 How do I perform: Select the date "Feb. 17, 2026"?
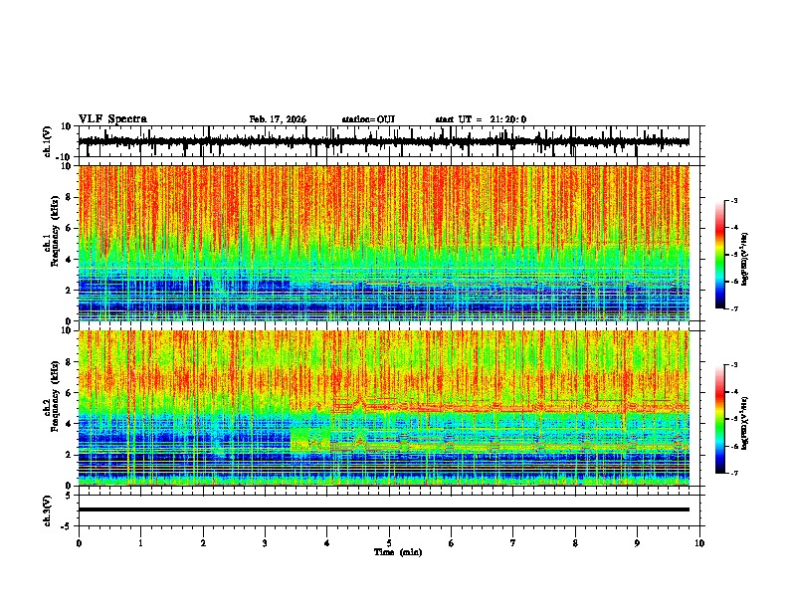click(x=278, y=119)
